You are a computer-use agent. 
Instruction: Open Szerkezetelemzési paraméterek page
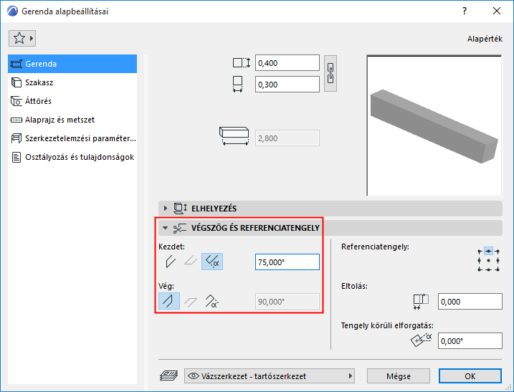(72, 138)
